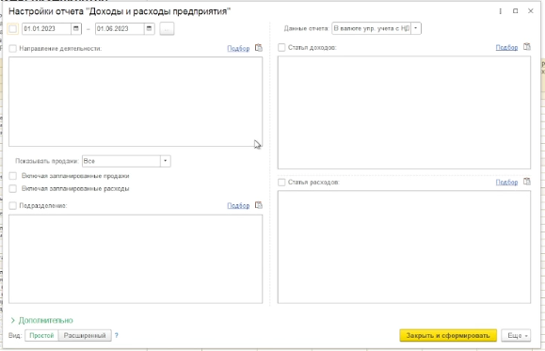Open calendar for start date 01.01.2023
545x351 pixels.
tap(76, 28)
